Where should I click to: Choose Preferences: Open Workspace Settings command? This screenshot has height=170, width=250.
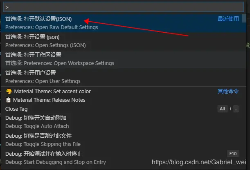[124, 59]
